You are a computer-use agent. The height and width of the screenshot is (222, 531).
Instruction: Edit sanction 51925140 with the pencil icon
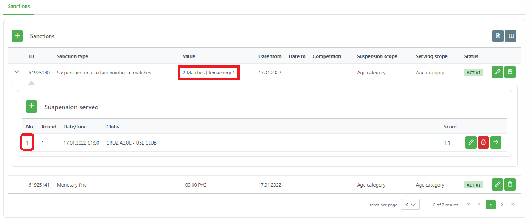[497, 73]
